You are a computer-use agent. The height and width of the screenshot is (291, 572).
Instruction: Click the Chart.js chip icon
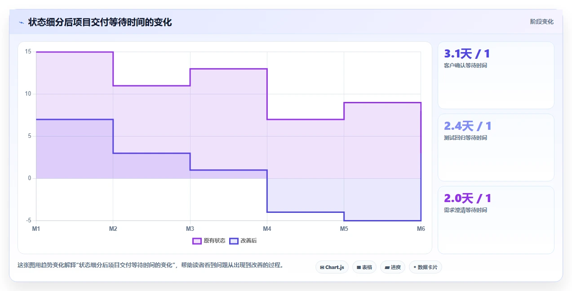click(x=322, y=267)
